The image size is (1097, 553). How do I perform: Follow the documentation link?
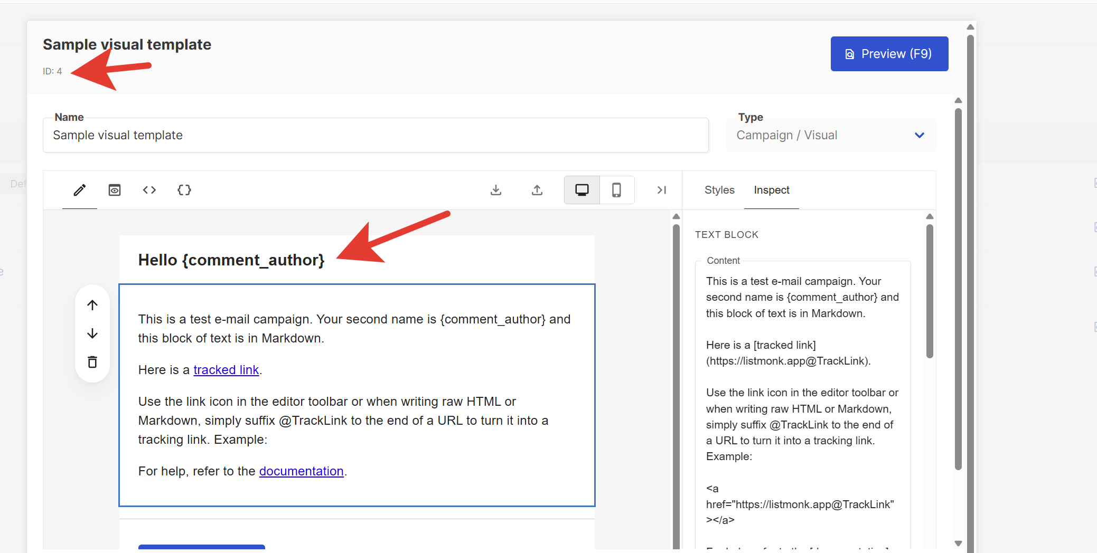point(301,471)
